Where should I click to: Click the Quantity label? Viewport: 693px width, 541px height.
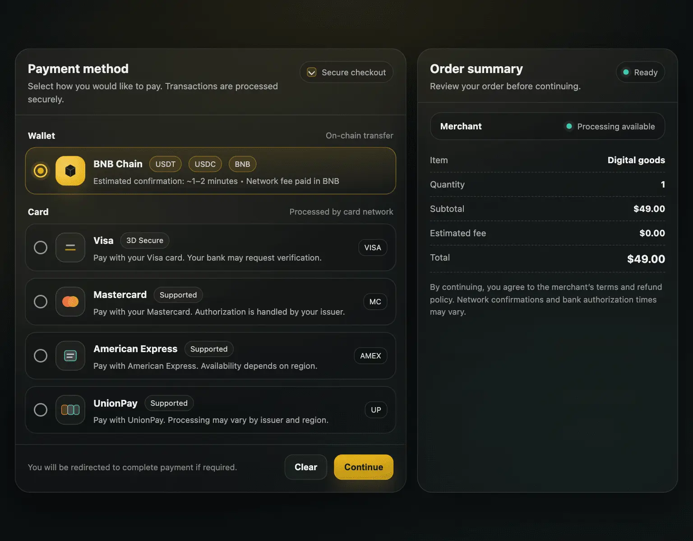pyautogui.click(x=447, y=184)
